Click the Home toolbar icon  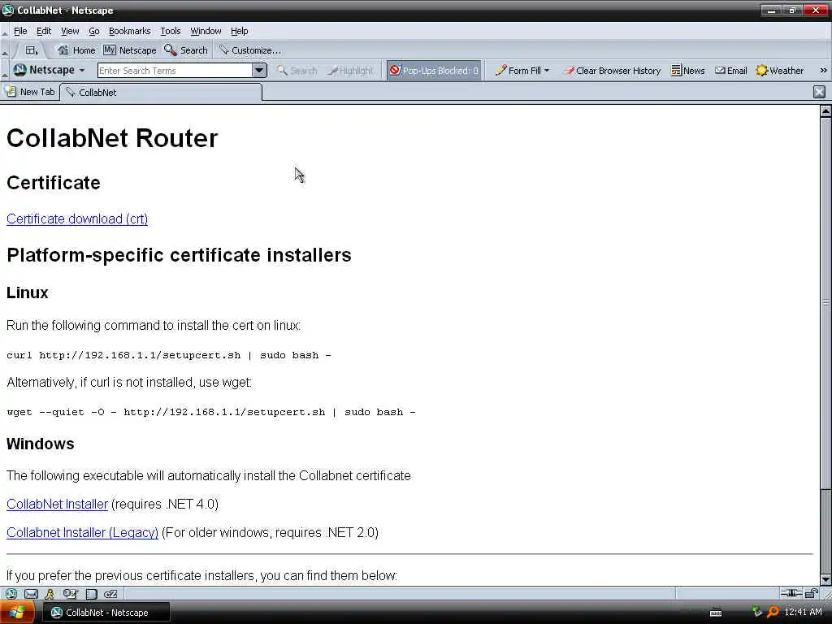tap(76, 50)
